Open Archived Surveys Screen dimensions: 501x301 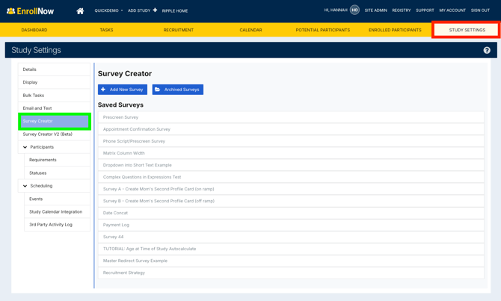click(x=177, y=90)
